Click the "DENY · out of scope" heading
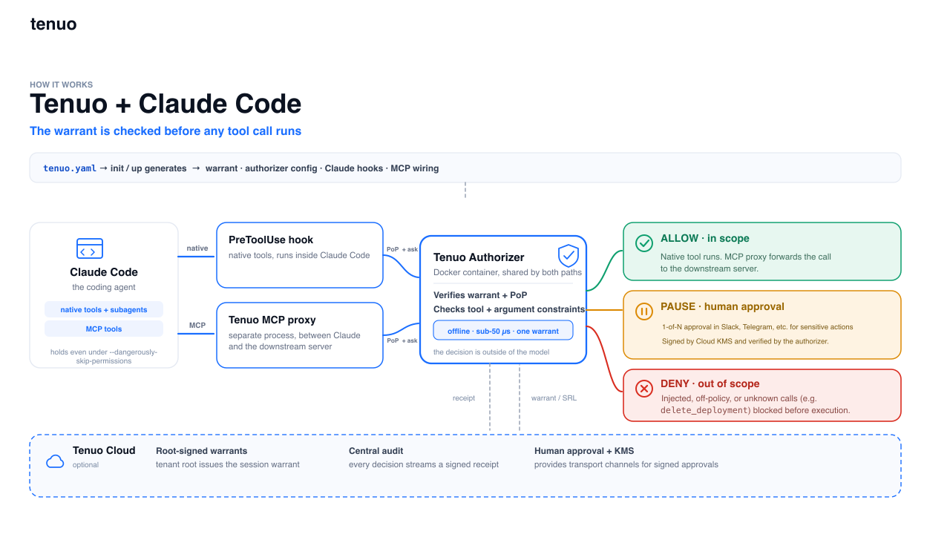The width and height of the screenshot is (950, 534). [x=710, y=383]
